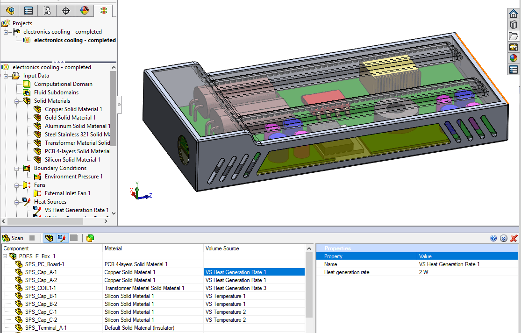521x333 pixels.
Task: Select External Inlet Fan 1
Action: 67,193
